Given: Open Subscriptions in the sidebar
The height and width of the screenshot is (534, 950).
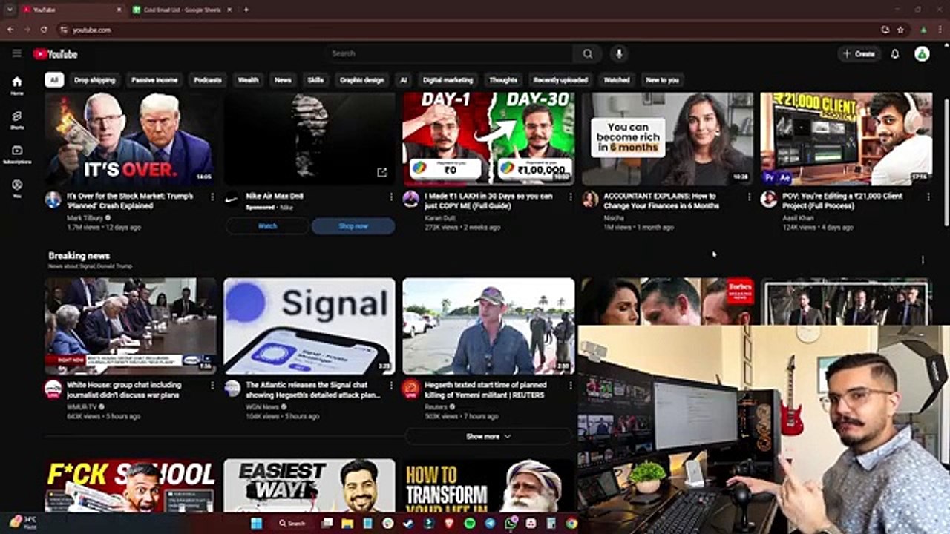Looking at the screenshot, I should 17,154.
